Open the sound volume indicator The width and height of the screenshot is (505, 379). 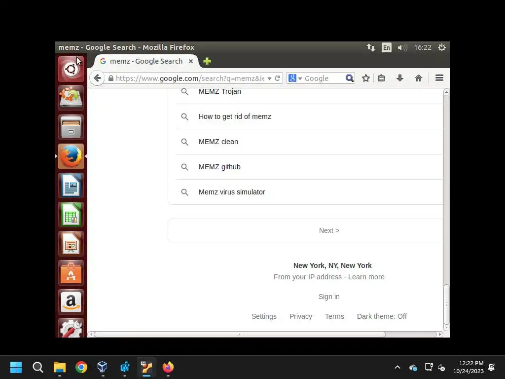tap(402, 48)
